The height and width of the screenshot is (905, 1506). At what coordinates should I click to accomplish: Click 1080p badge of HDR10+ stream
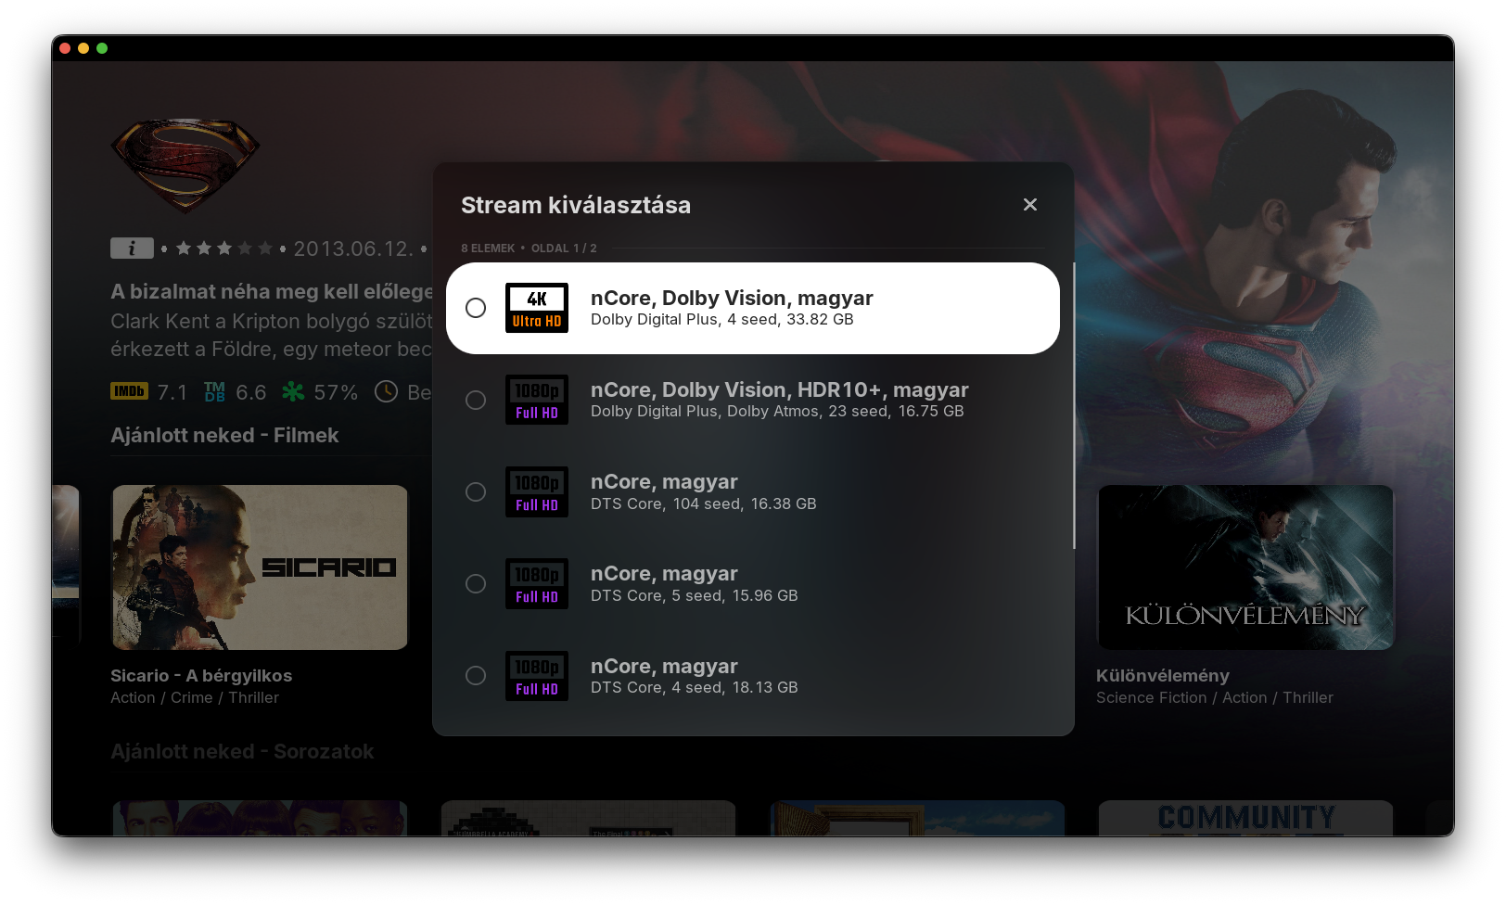point(537,400)
